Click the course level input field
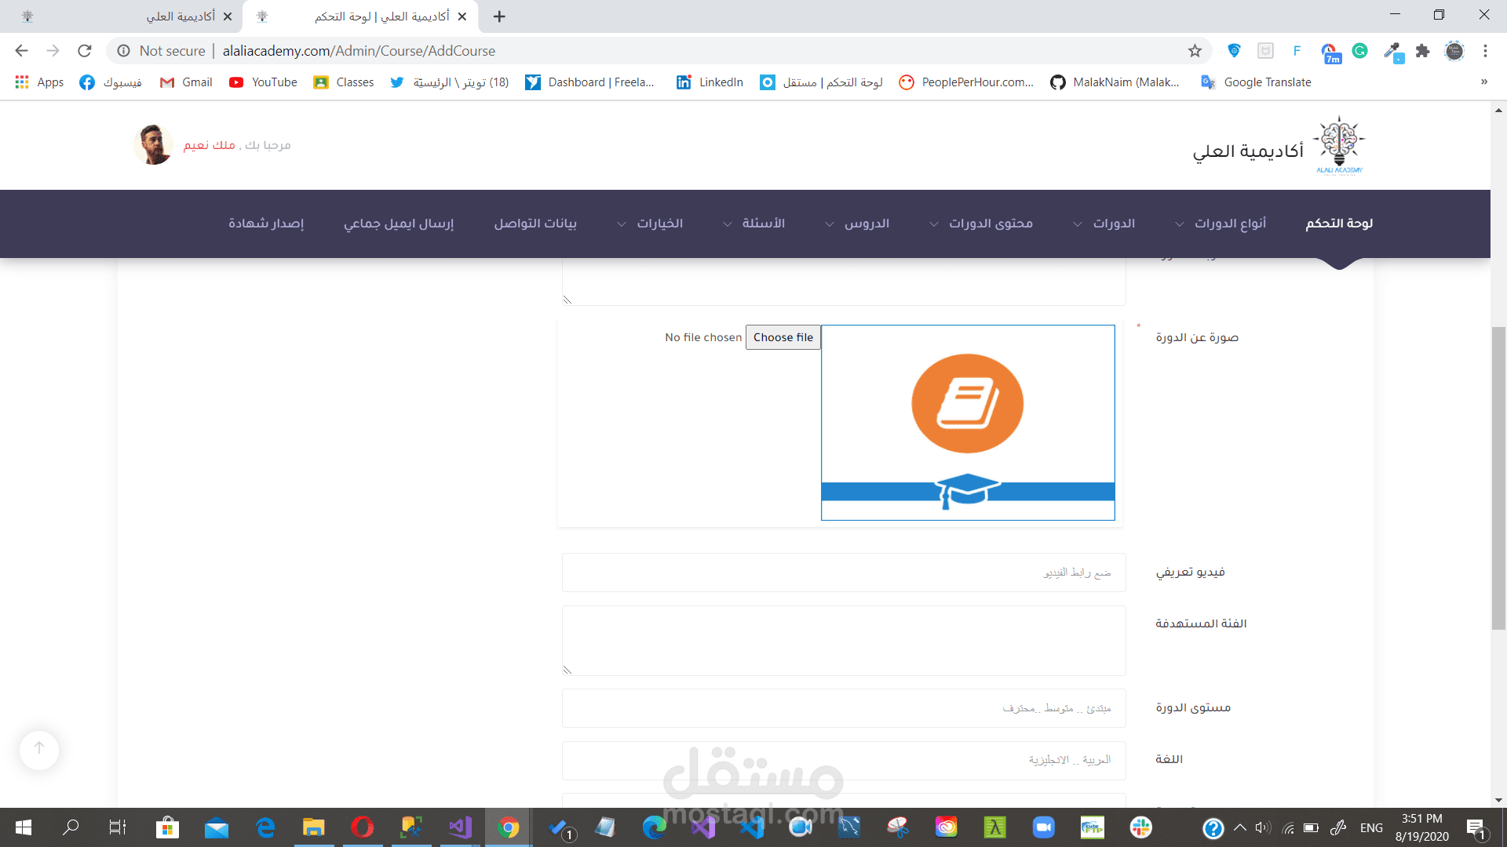Image resolution: width=1507 pixels, height=847 pixels. (844, 708)
